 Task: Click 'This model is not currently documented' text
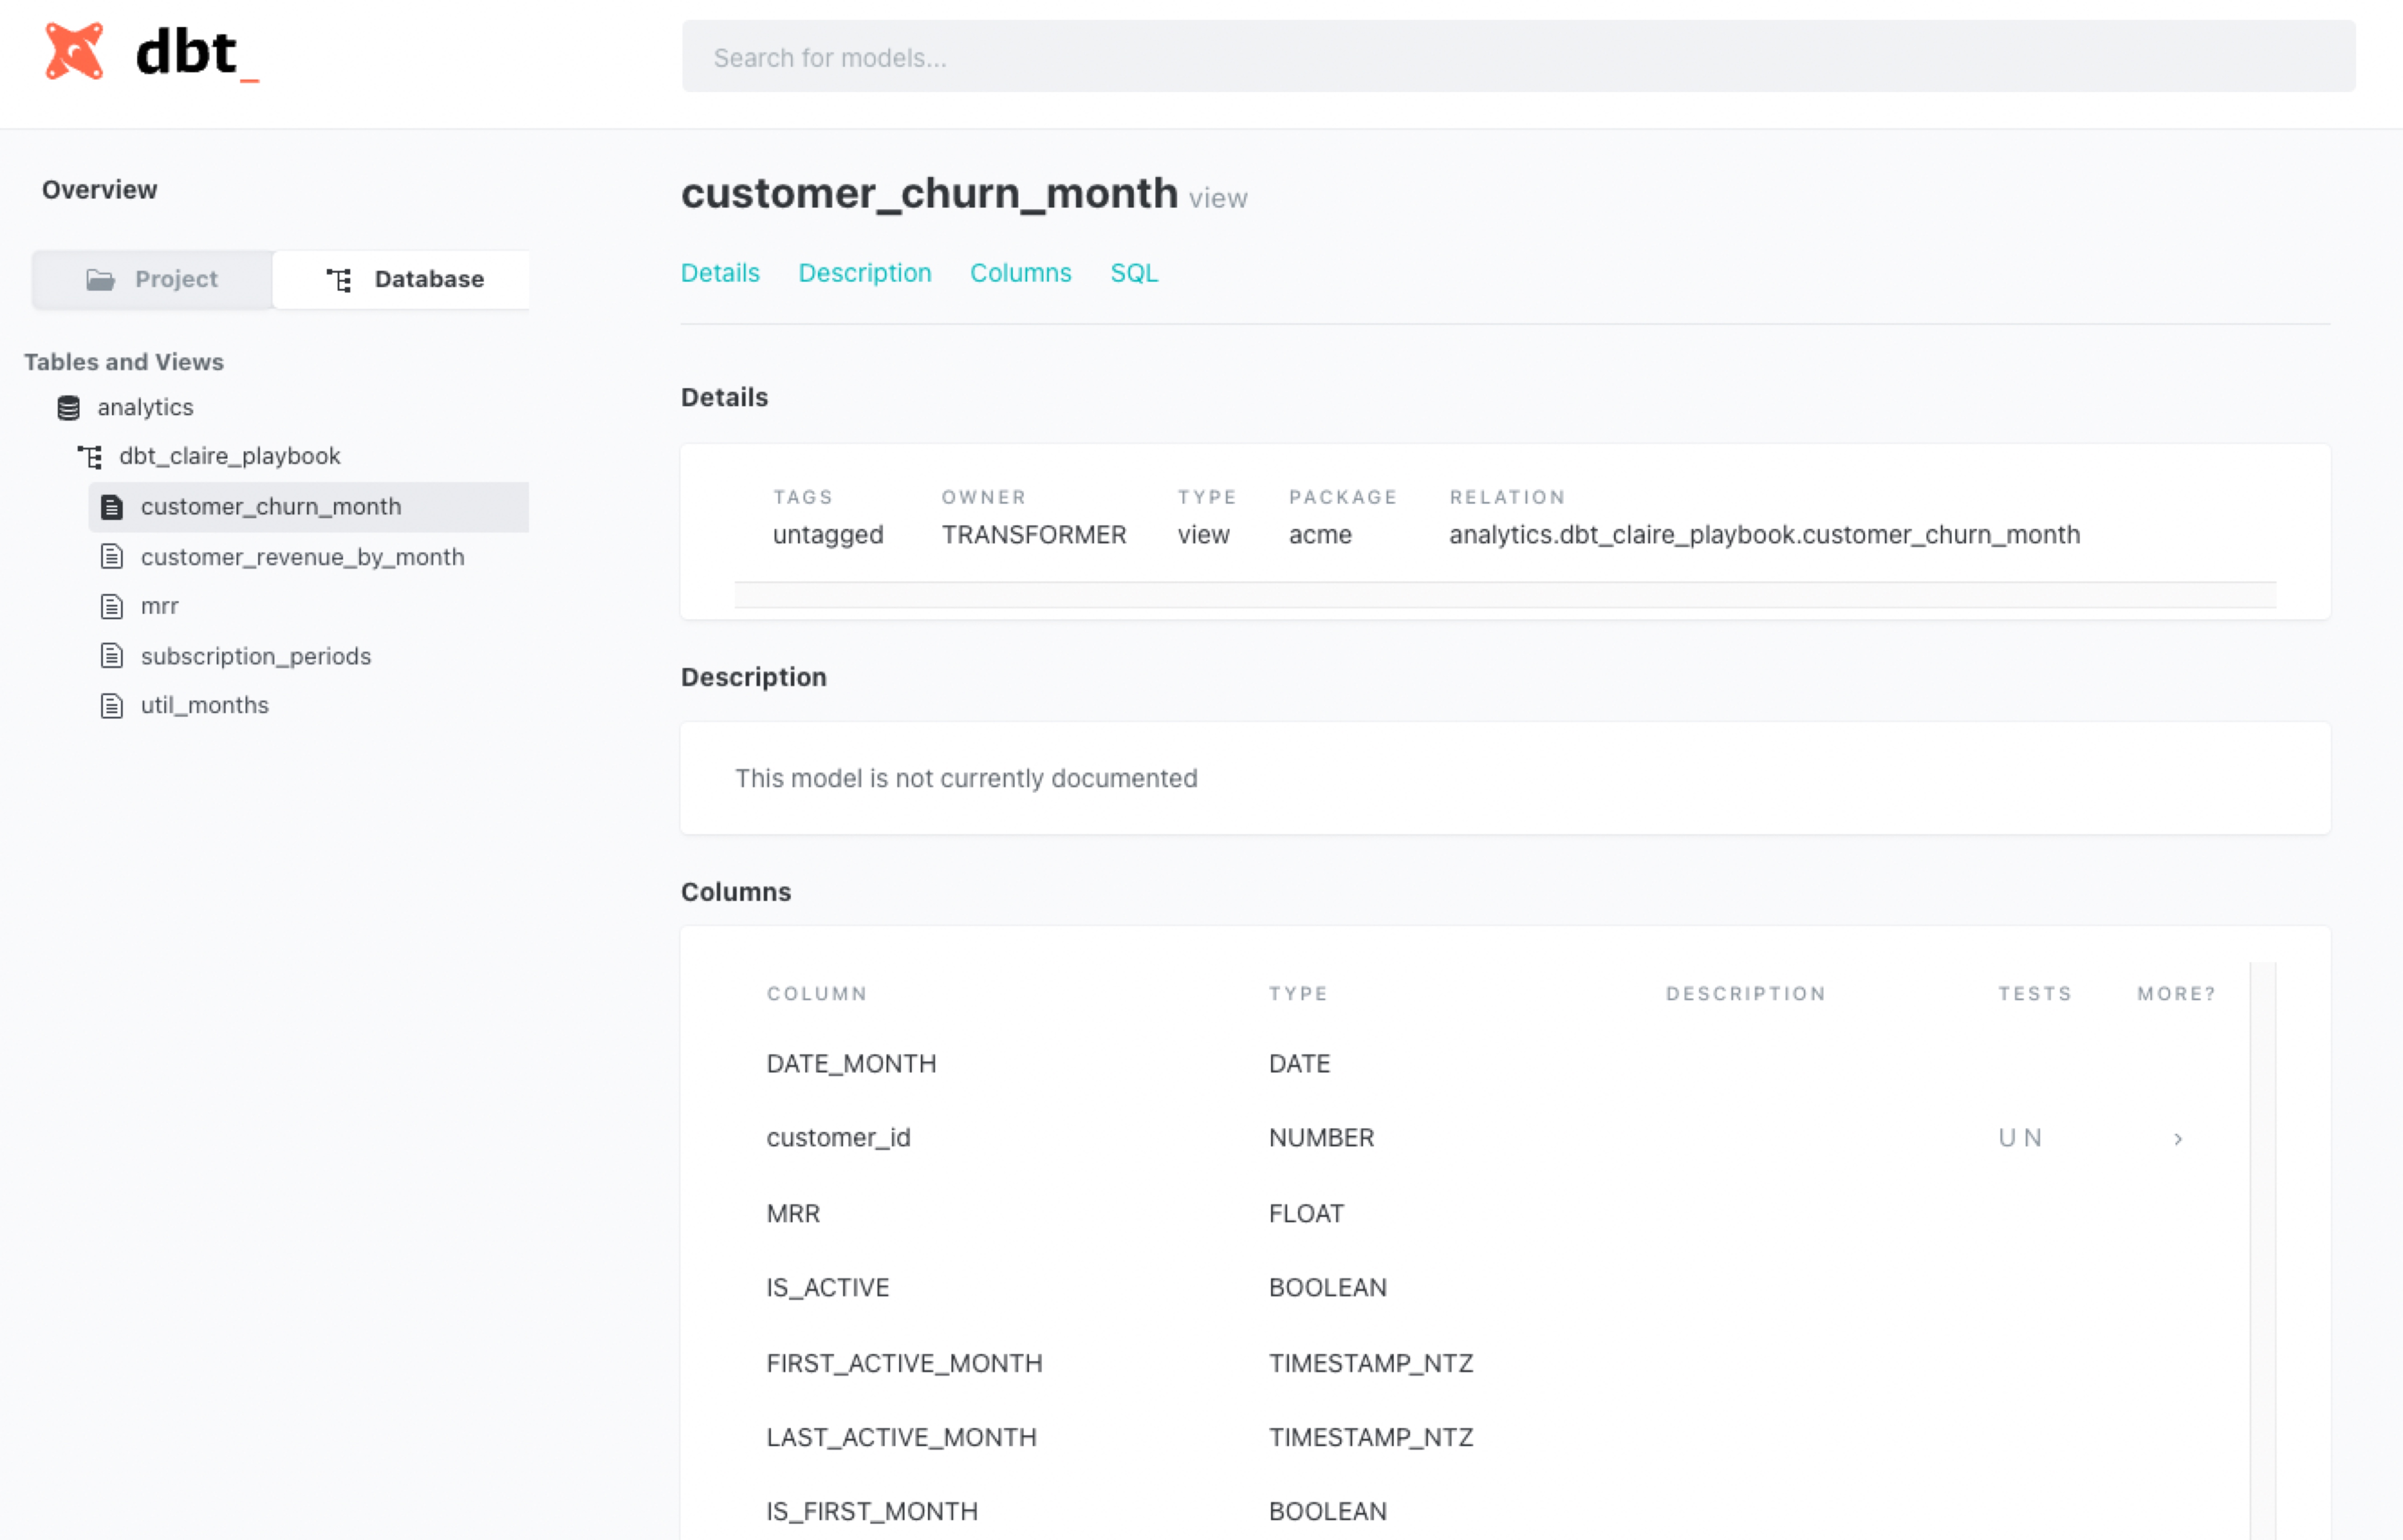(x=966, y=778)
